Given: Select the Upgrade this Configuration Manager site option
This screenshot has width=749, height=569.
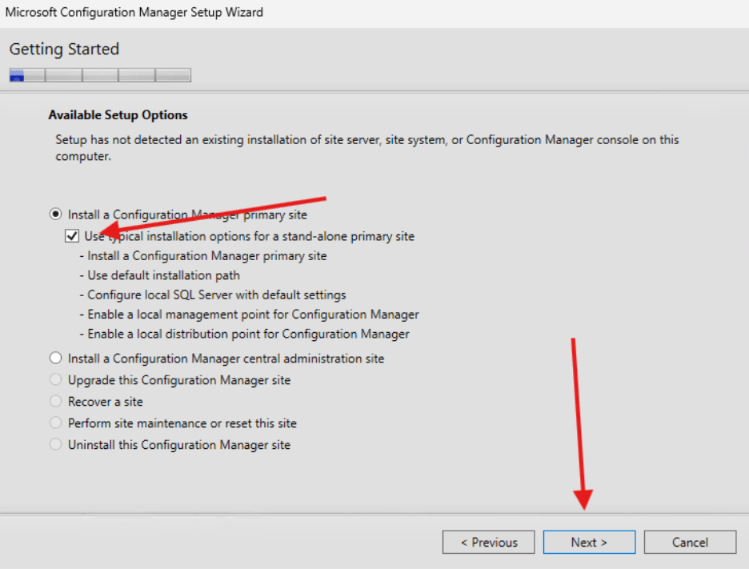Looking at the screenshot, I should click(x=55, y=379).
